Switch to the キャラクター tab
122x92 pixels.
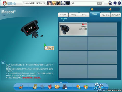click(x=63, y=15)
